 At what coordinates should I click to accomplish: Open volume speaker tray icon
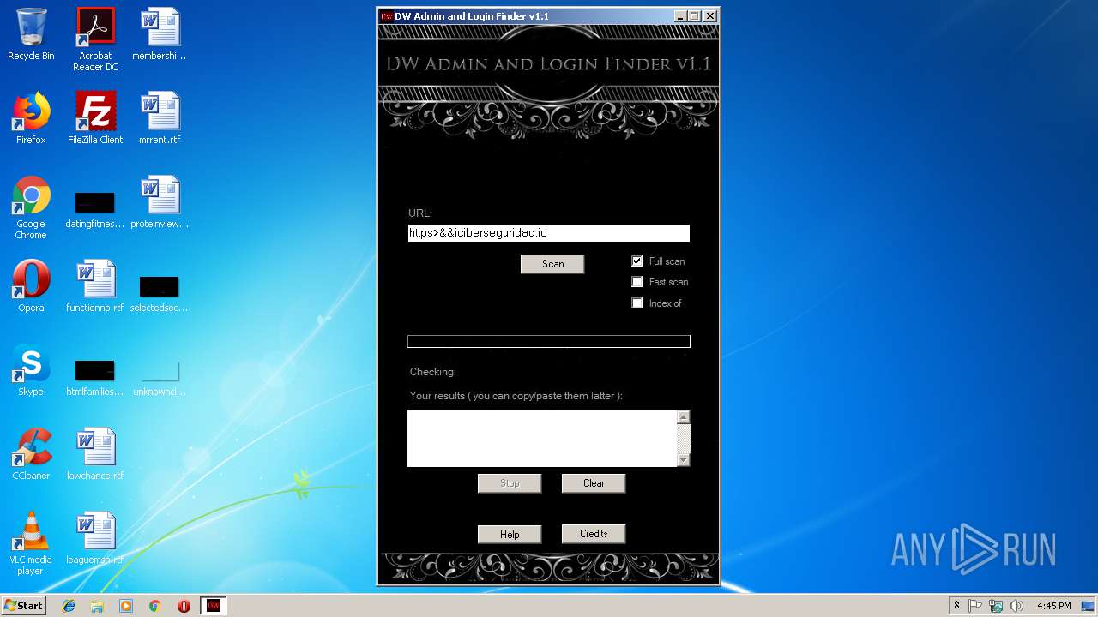[x=1017, y=606]
